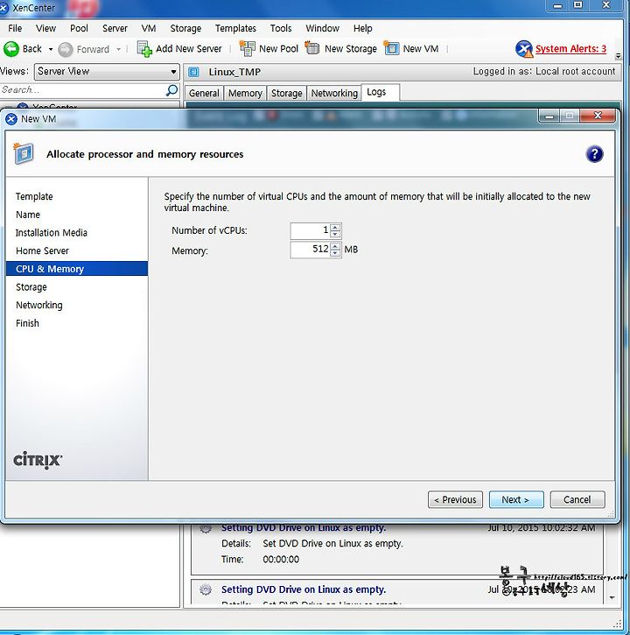
Task: Open the Help menu
Action: (x=362, y=28)
